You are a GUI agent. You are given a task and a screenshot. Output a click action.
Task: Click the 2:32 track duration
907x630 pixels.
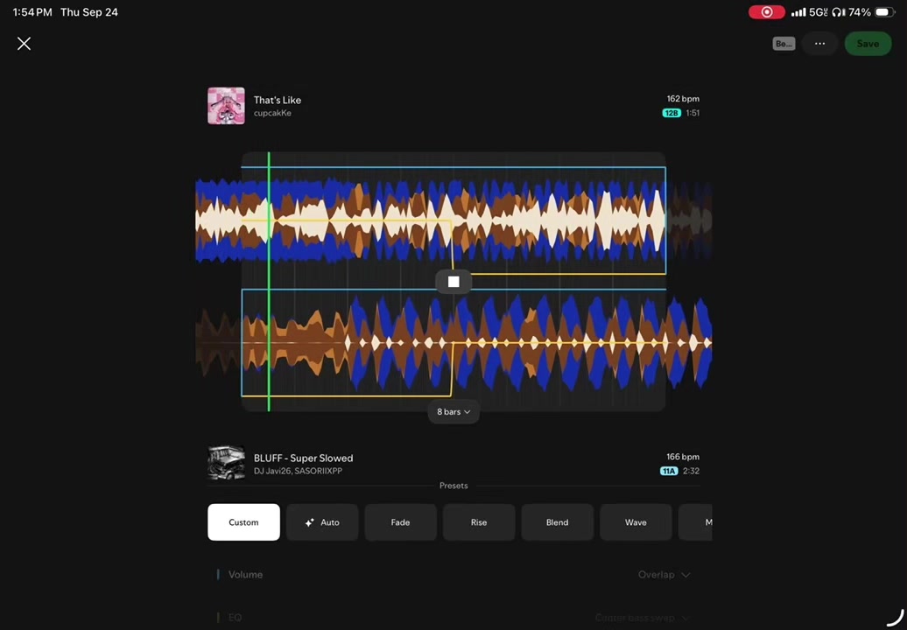point(692,471)
